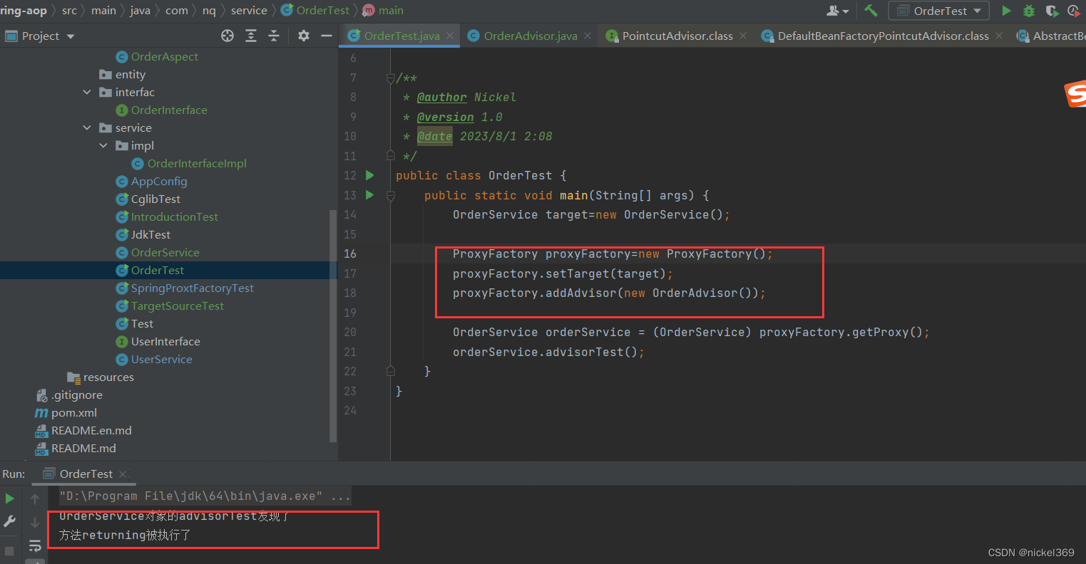Run OrderTest with the green play button
Screen dimensions: 1086x564
pos(1006,11)
